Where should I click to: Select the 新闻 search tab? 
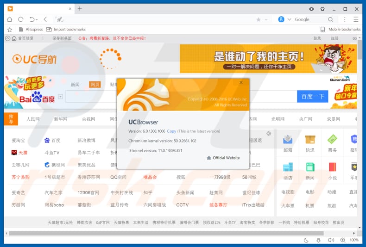click(x=75, y=84)
